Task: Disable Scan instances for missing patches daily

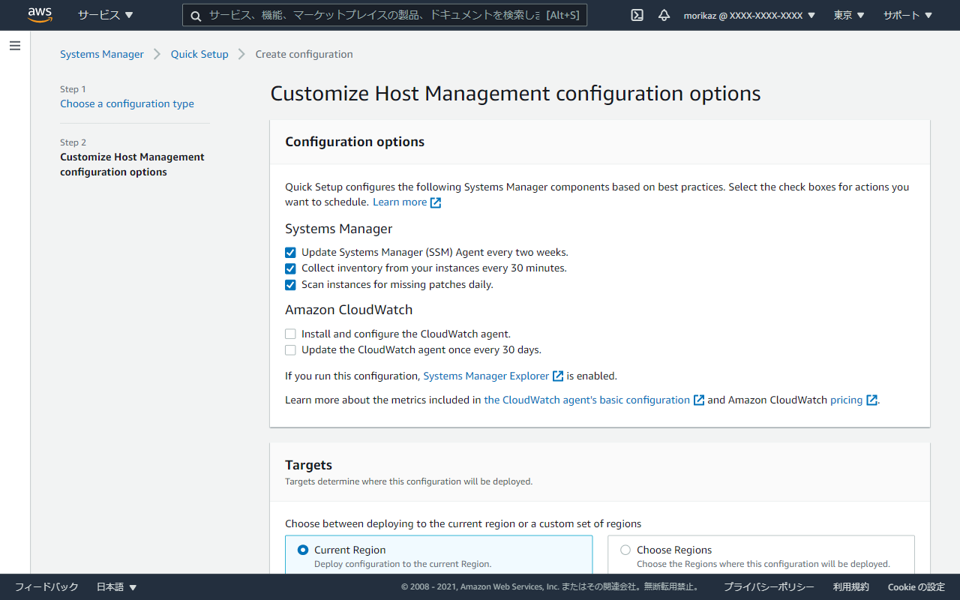Action: tap(290, 284)
